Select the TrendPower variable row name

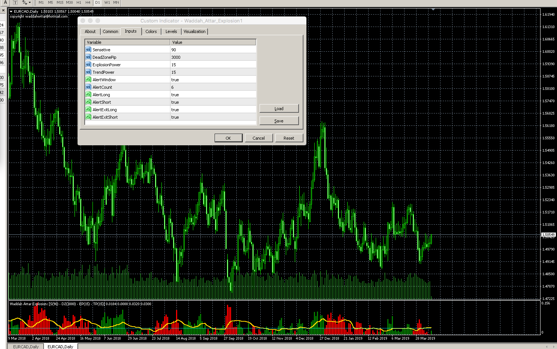103,72
